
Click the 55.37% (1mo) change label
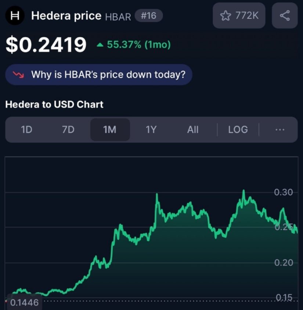(139, 44)
